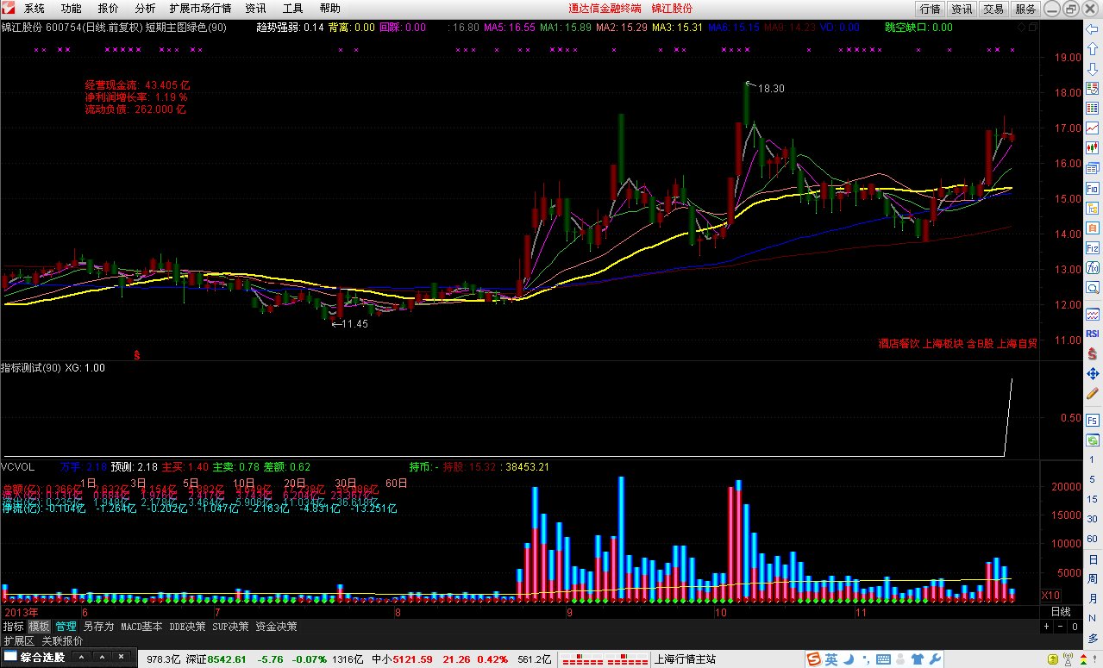Open the magnifier search icon in sidebar

(x=1092, y=288)
